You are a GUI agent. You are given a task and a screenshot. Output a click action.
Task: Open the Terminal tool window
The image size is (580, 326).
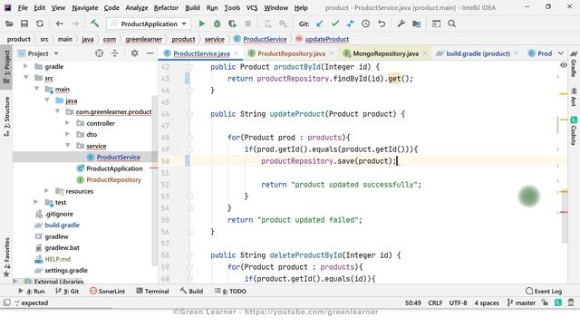pos(152,292)
